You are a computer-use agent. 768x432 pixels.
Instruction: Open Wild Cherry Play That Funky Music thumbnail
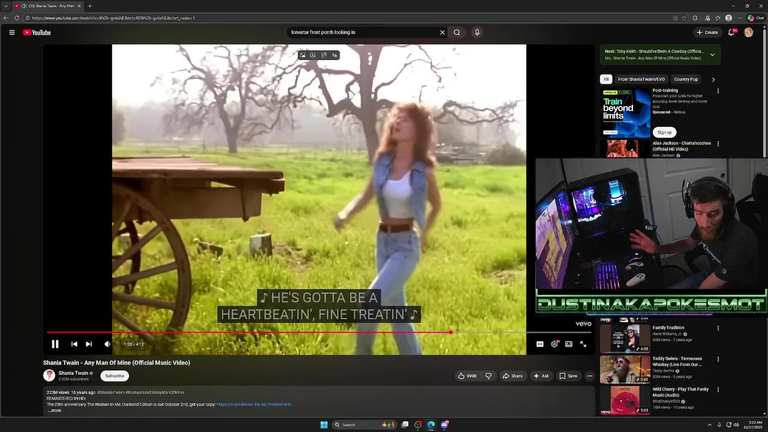click(625, 400)
